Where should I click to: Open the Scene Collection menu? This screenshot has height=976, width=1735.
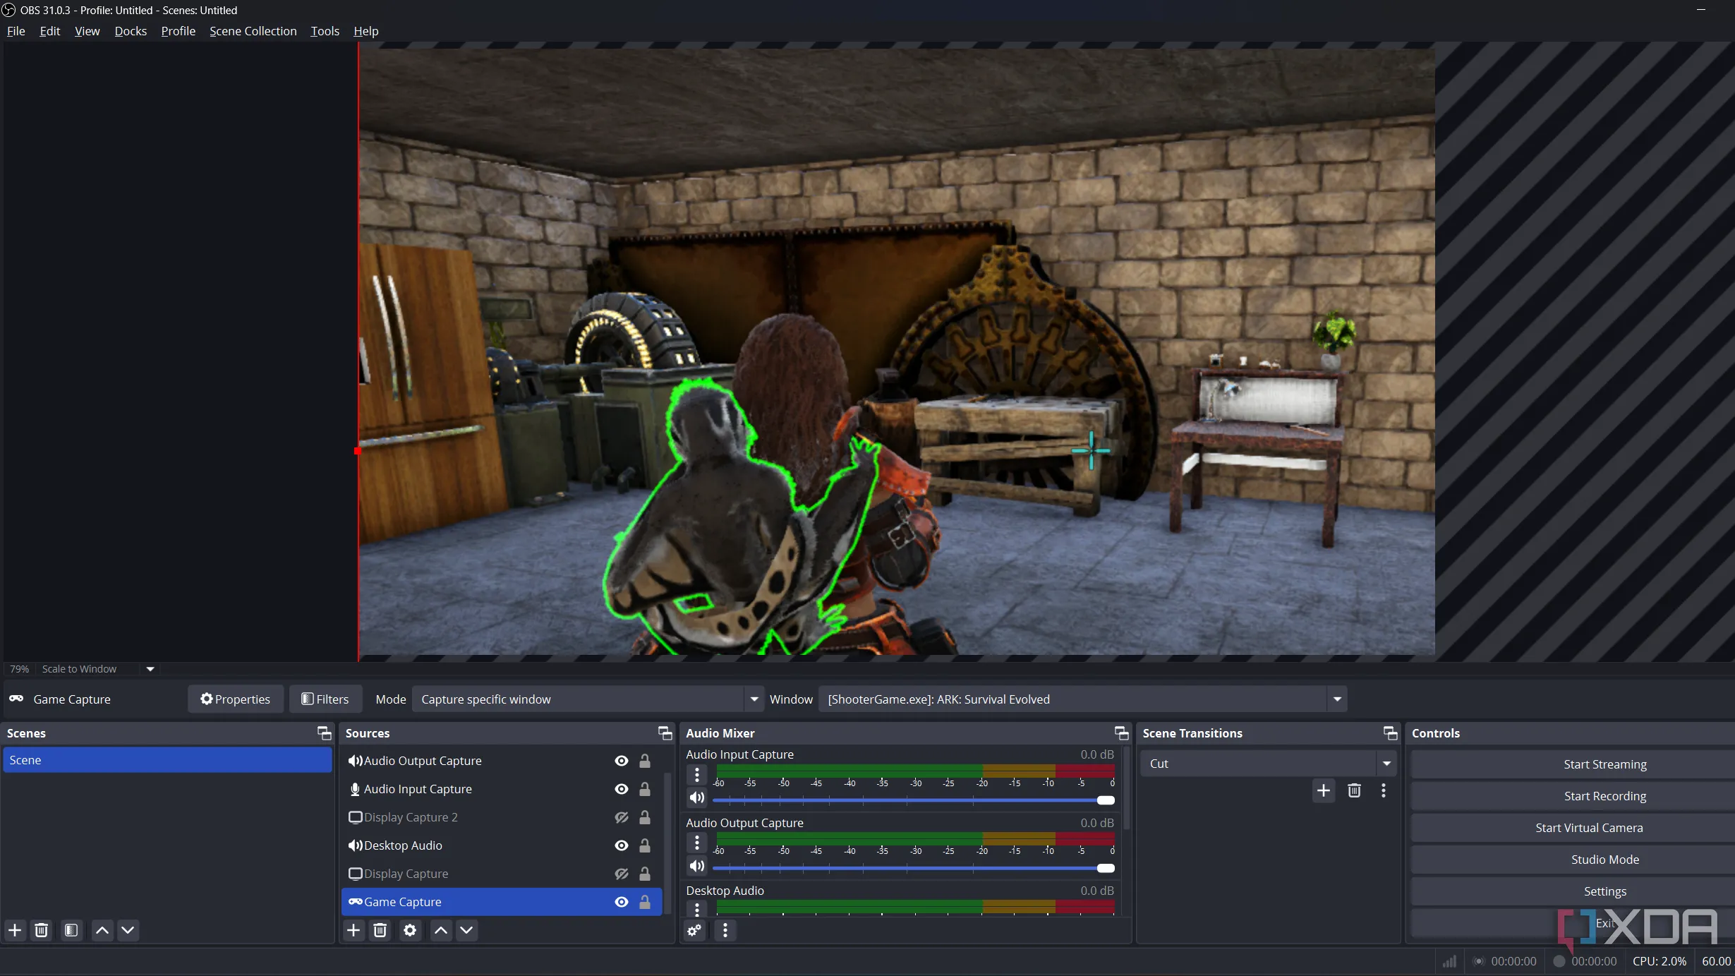(253, 31)
